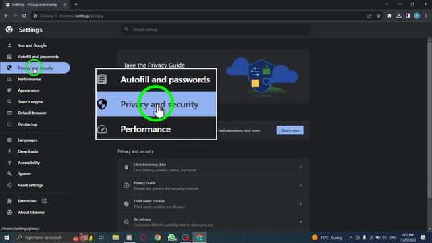
Task: Open Autofill and passwords in sidebar
Action: pos(38,57)
